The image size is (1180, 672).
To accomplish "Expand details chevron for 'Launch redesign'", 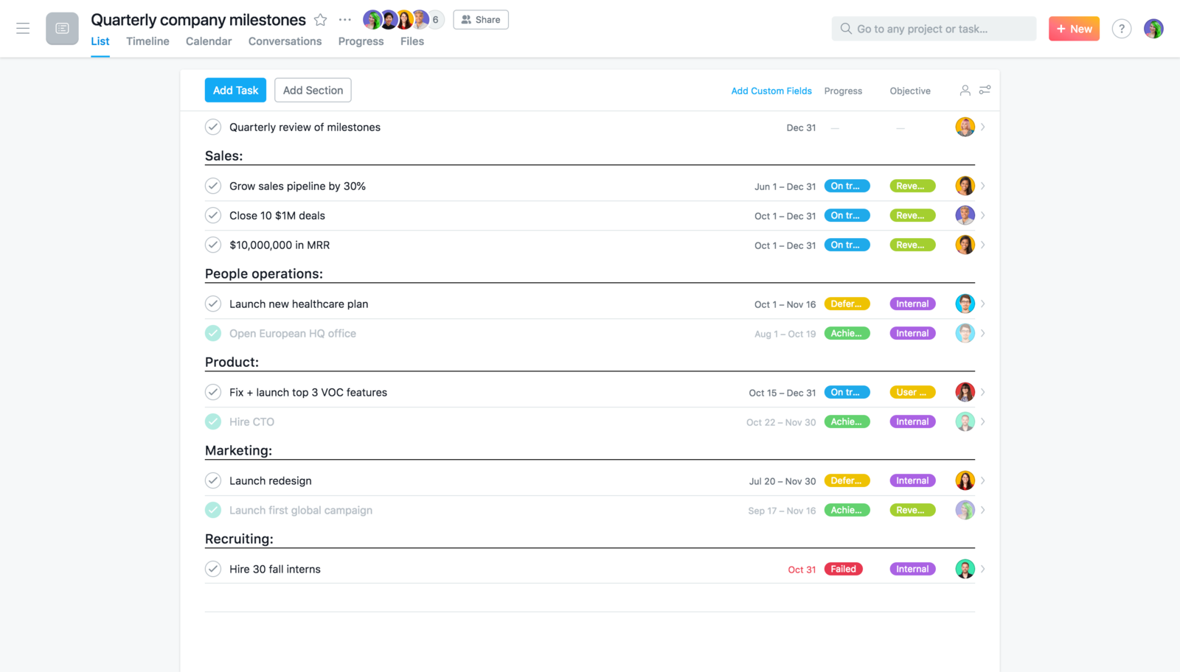I will coord(983,480).
